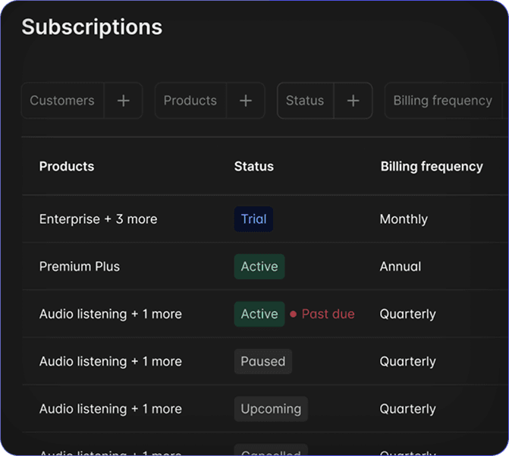Click the plus icon next to Customers filter
The image size is (509, 456).
pos(124,101)
